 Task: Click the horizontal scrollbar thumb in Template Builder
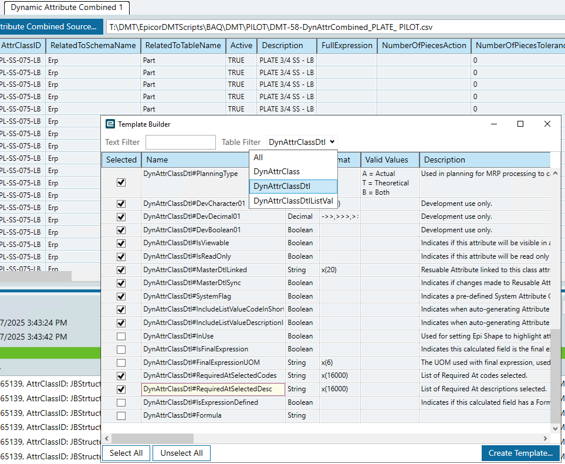(152, 438)
